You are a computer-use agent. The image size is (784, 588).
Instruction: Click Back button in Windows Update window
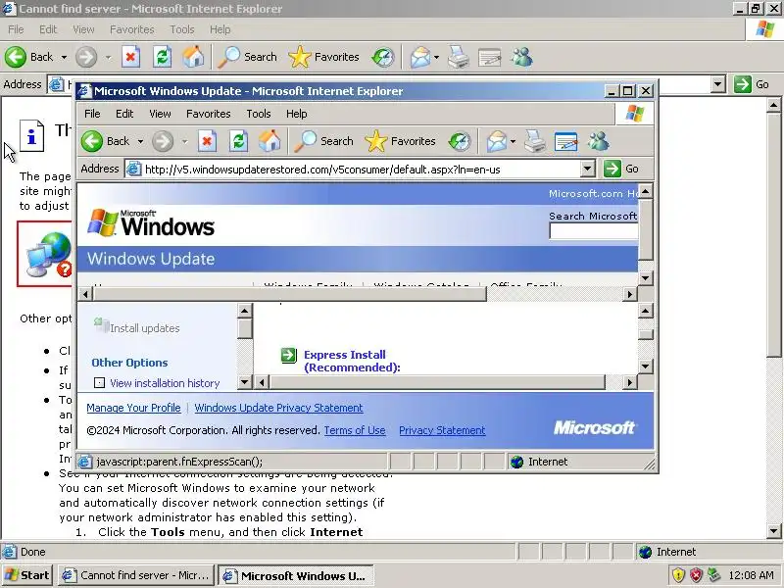106,141
